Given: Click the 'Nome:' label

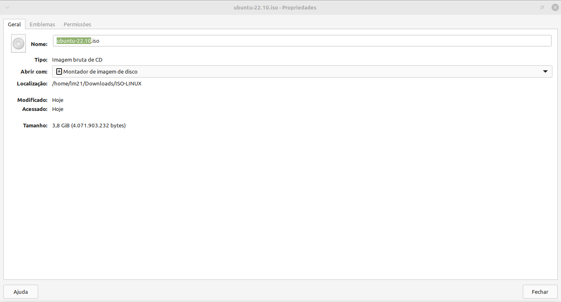Looking at the screenshot, I should pos(39,44).
